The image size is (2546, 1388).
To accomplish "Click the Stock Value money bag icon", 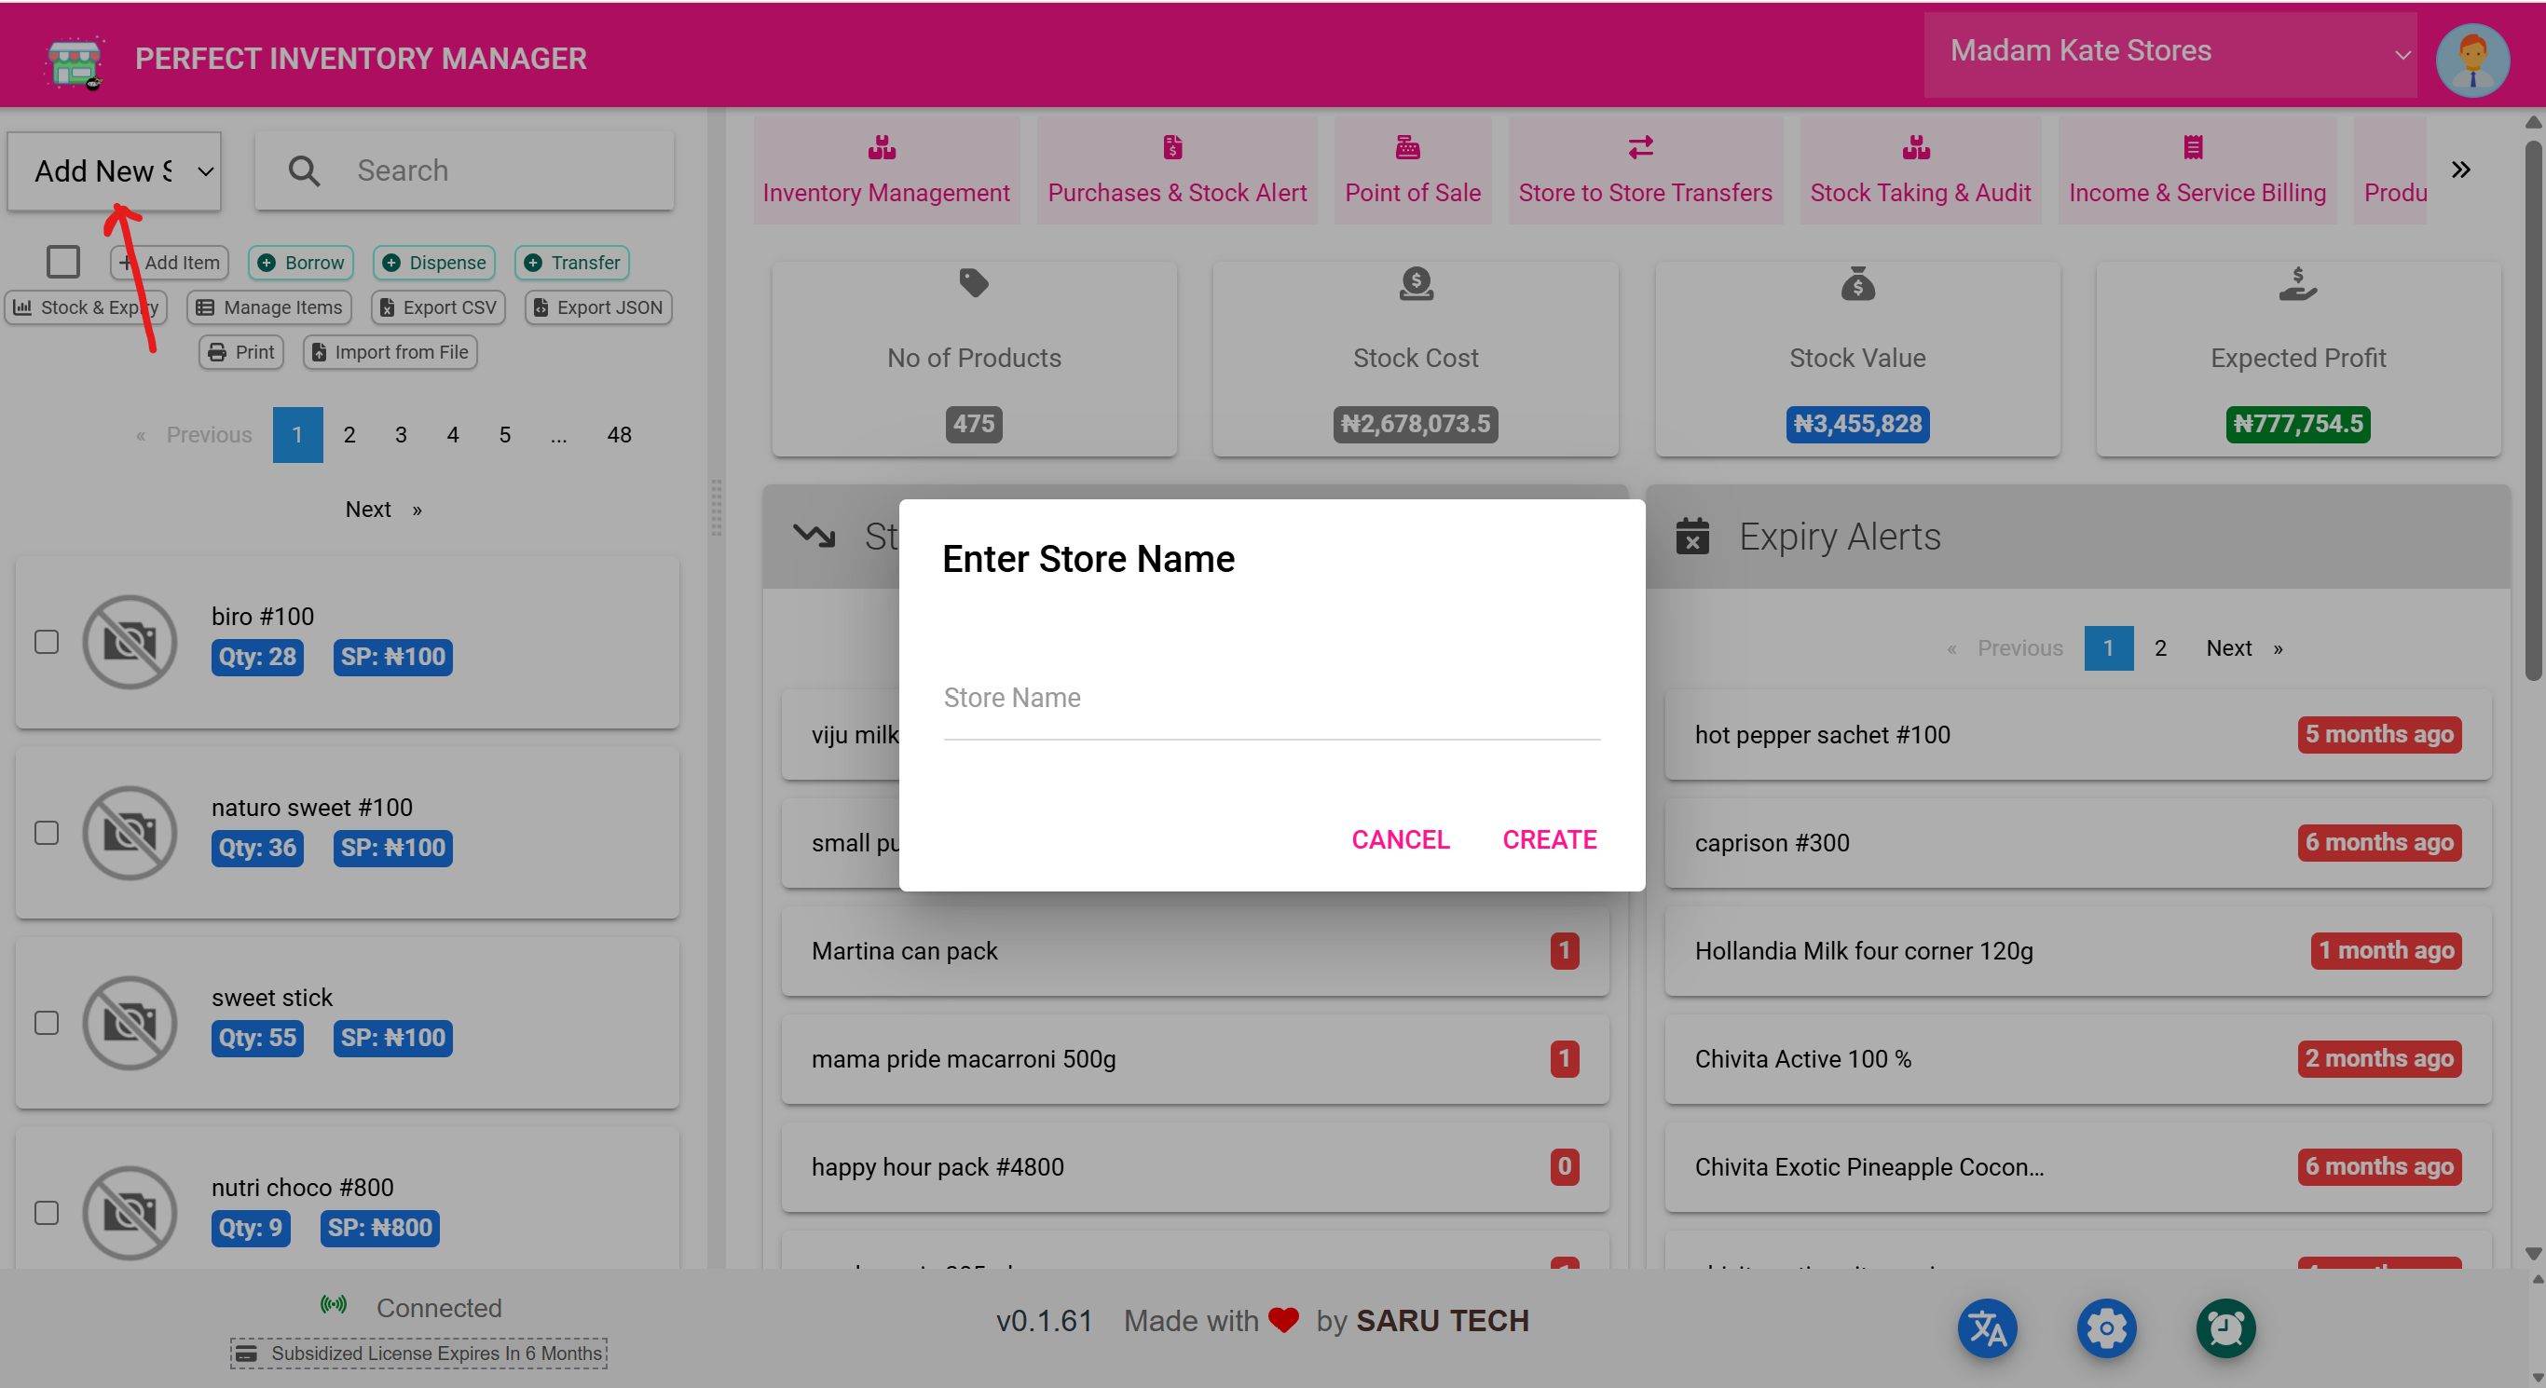I will pos(1857,283).
